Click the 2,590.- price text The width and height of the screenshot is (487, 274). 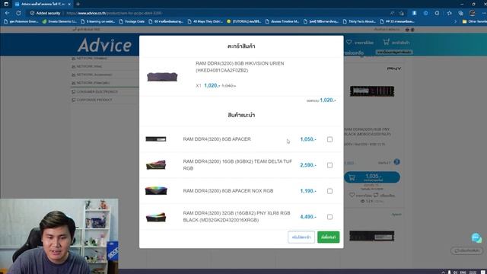pos(308,165)
